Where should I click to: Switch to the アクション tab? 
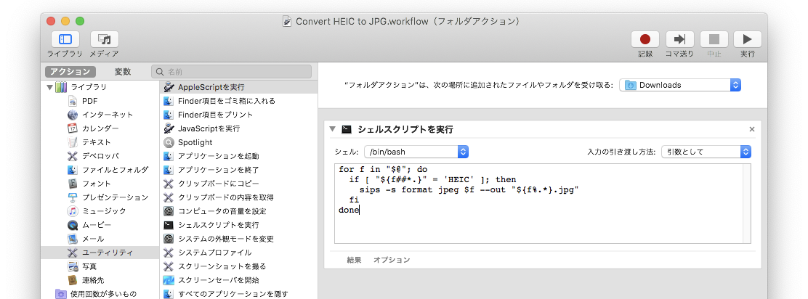(70, 72)
